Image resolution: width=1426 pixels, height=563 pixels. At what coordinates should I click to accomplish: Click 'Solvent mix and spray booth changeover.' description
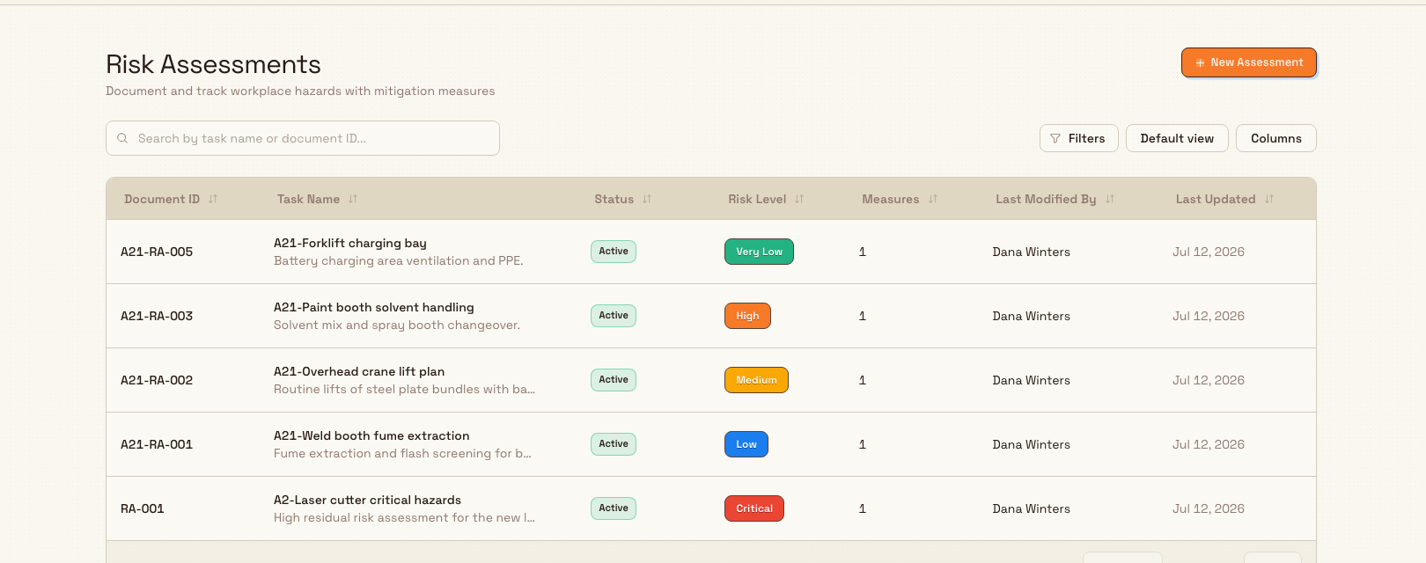(x=397, y=325)
